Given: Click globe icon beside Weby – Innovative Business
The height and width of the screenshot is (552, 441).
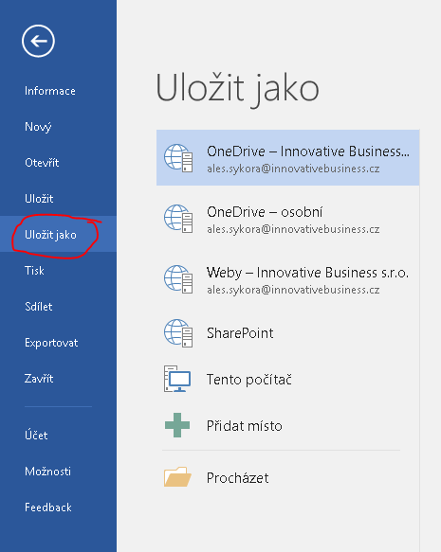Looking at the screenshot, I should (x=178, y=278).
